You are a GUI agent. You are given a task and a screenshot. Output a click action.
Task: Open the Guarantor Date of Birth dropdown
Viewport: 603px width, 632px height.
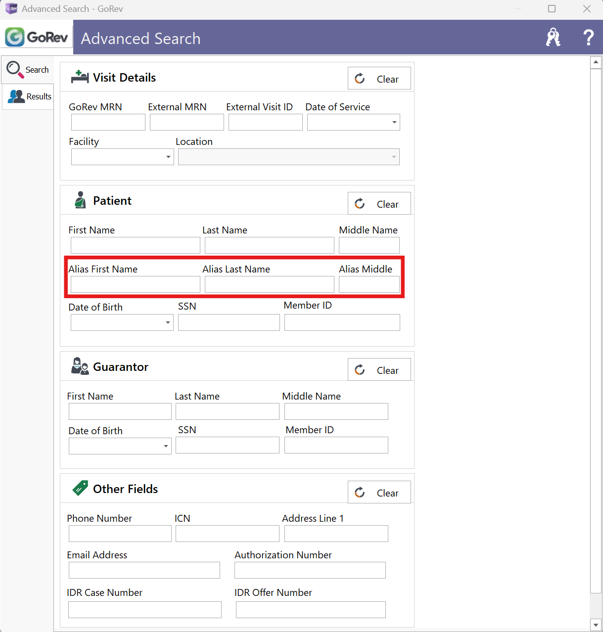click(166, 446)
